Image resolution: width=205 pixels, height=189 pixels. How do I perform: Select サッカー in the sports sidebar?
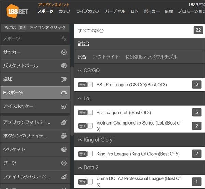pyautogui.click(x=35, y=52)
